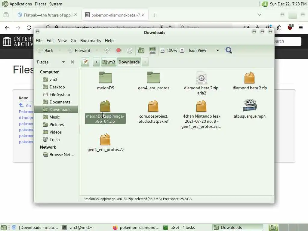Screen dimensions: 308x231
Task: Open the File menu
Action: pos(39,41)
